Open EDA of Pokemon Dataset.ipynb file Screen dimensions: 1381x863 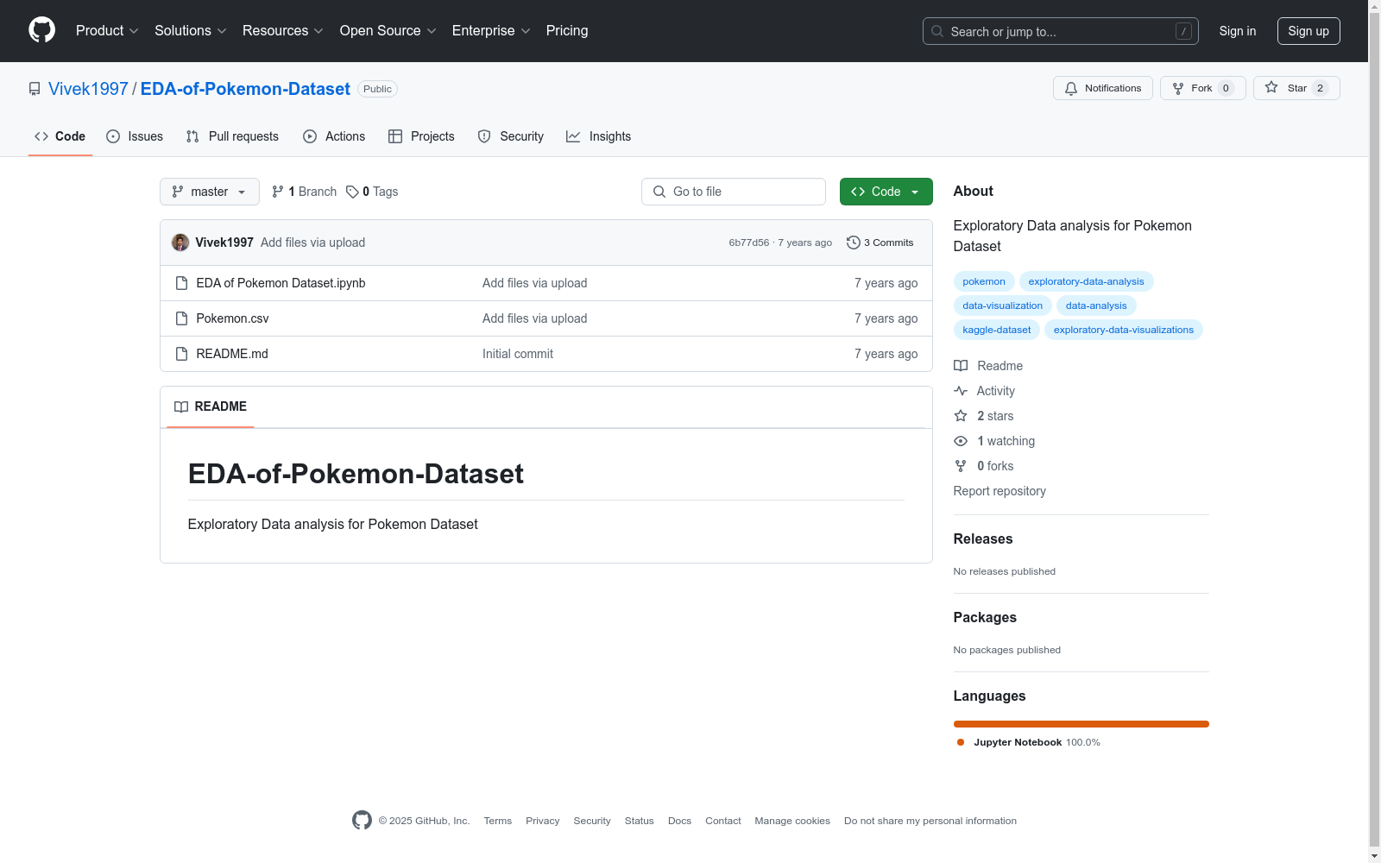click(x=281, y=283)
